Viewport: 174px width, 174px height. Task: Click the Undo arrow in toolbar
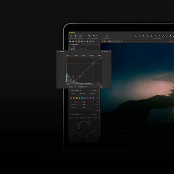point(94,36)
